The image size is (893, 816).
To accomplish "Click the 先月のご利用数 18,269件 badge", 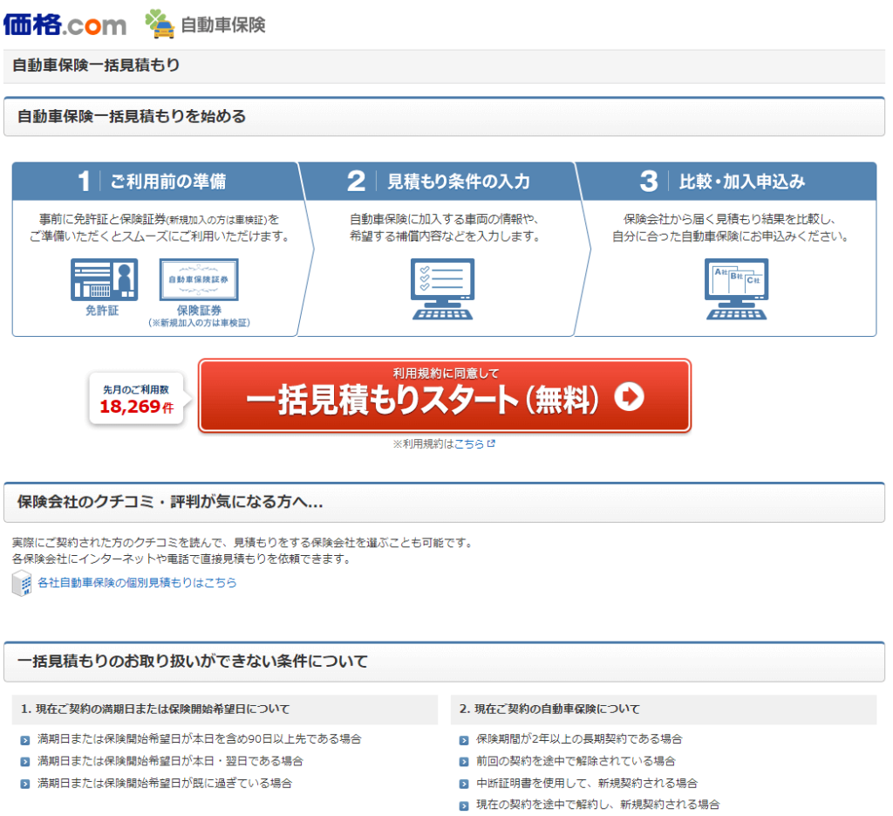I will [136, 398].
